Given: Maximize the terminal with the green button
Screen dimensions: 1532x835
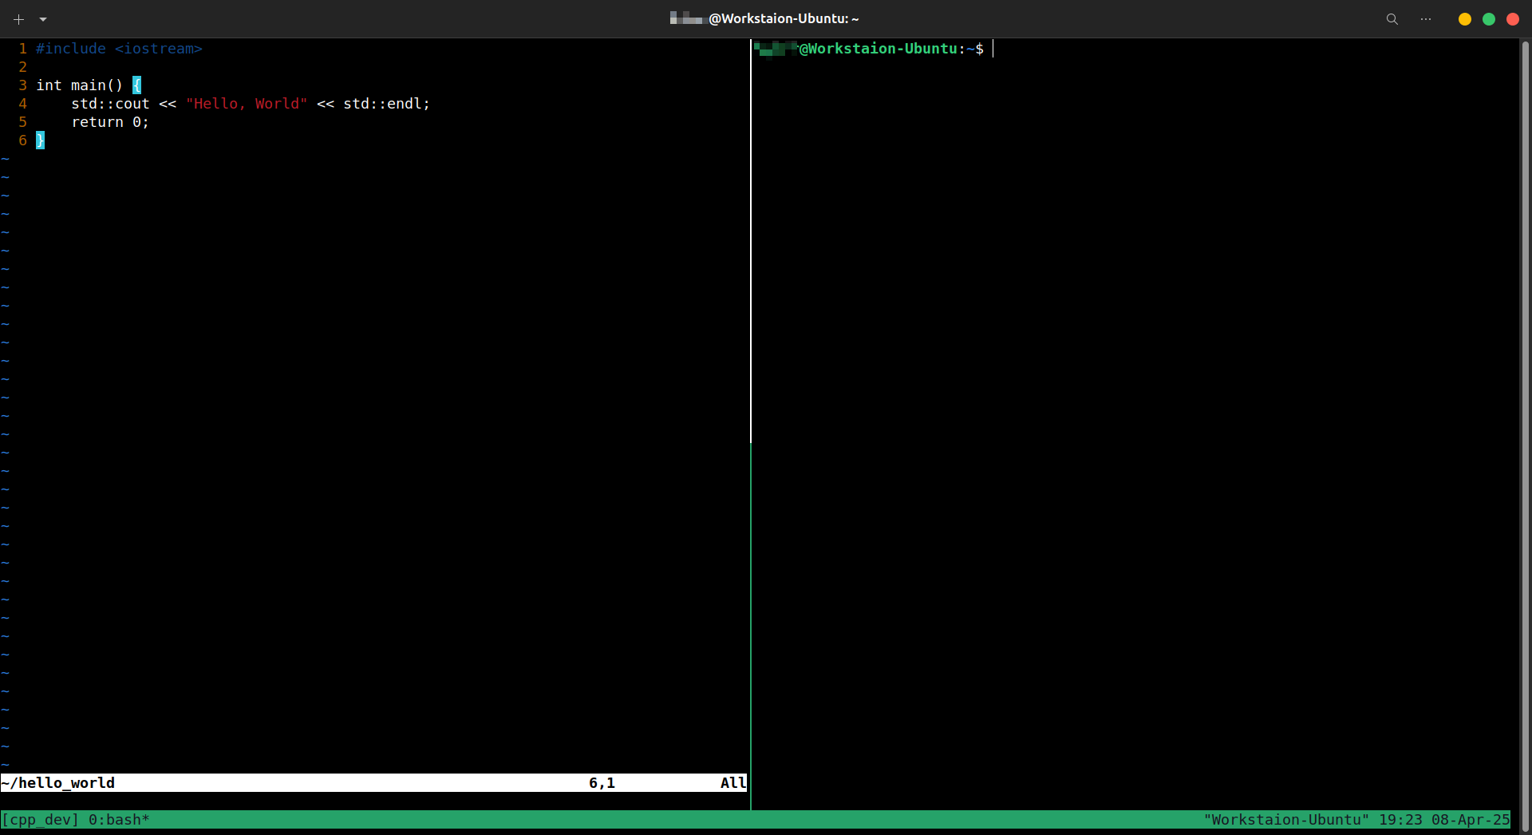Looking at the screenshot, I should pos(1489,19).
